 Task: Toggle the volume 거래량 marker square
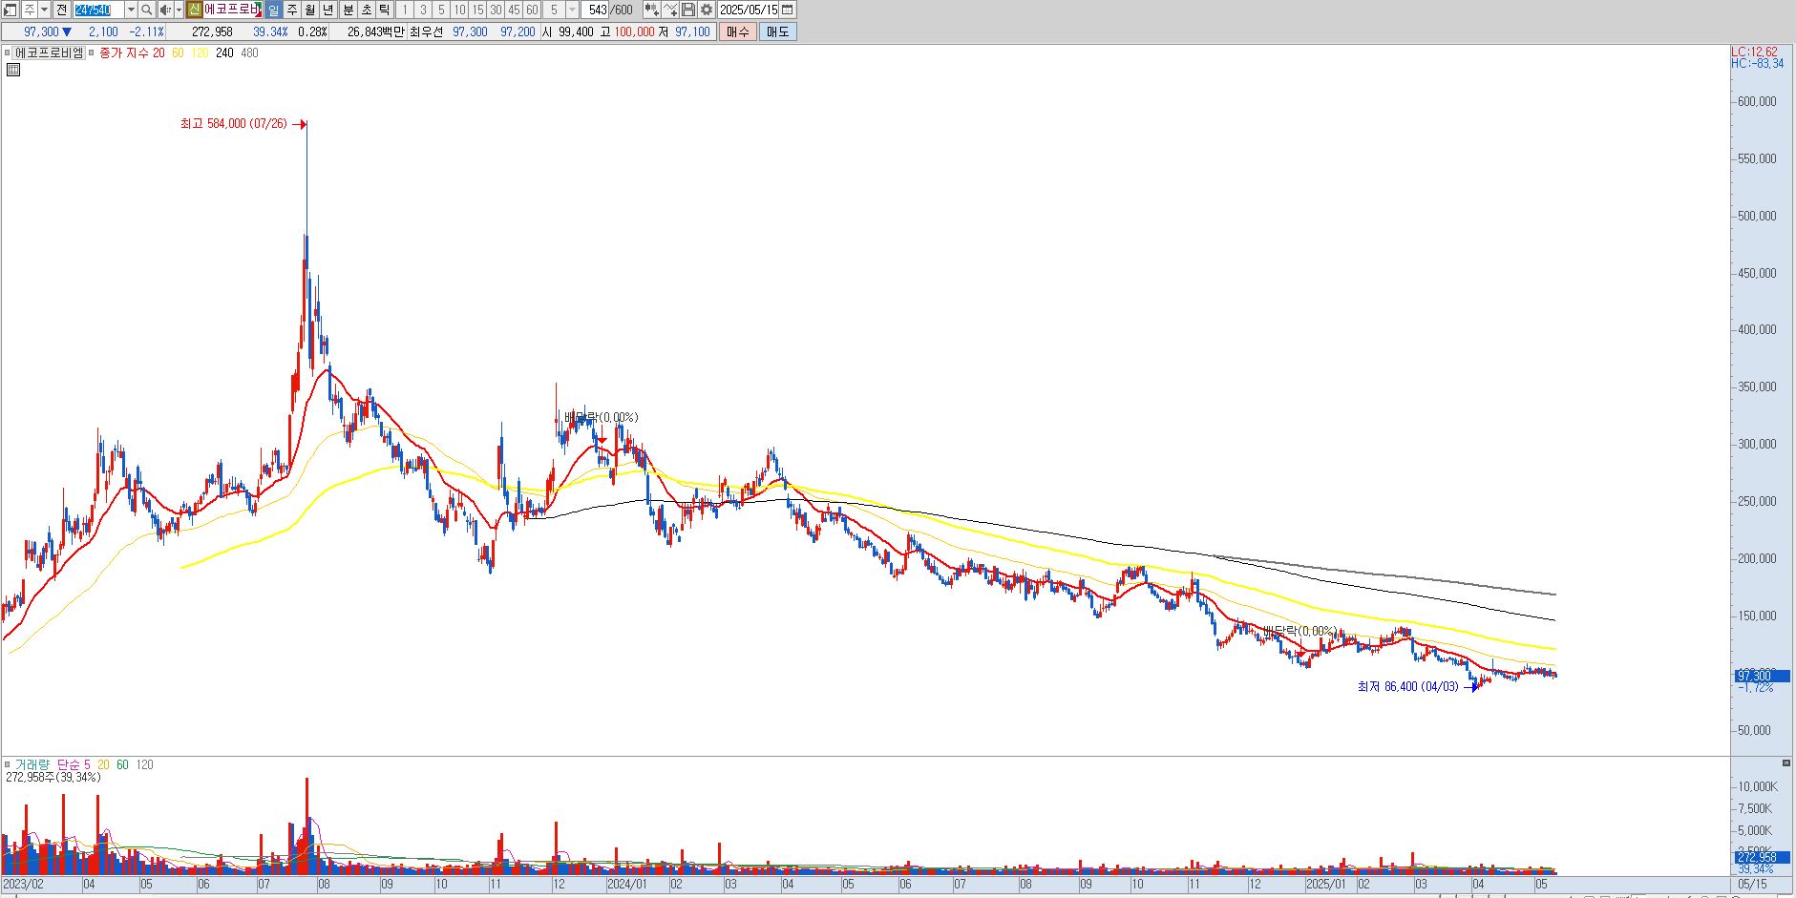(x=8, y=764)
